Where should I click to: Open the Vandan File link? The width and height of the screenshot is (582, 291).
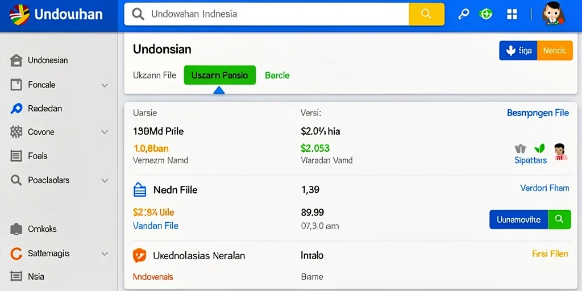(156, 226)
